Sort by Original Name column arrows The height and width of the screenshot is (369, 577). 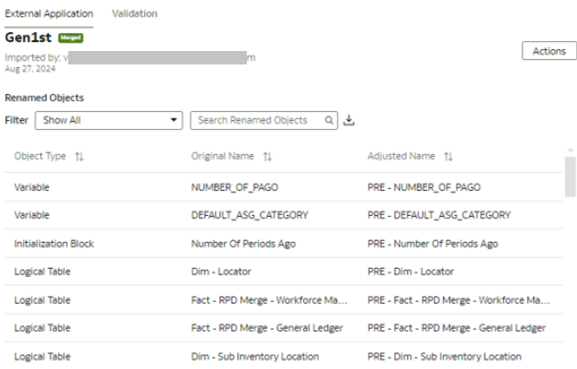pyautogui.click(x=267, y=157)
